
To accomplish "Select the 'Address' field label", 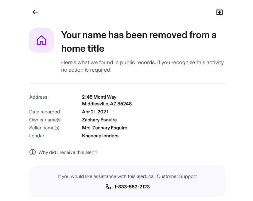I will pos(38,97).
